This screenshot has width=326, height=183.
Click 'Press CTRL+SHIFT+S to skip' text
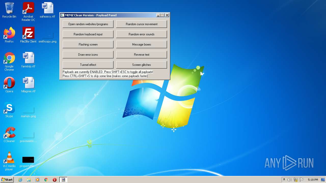pos(105,76)
